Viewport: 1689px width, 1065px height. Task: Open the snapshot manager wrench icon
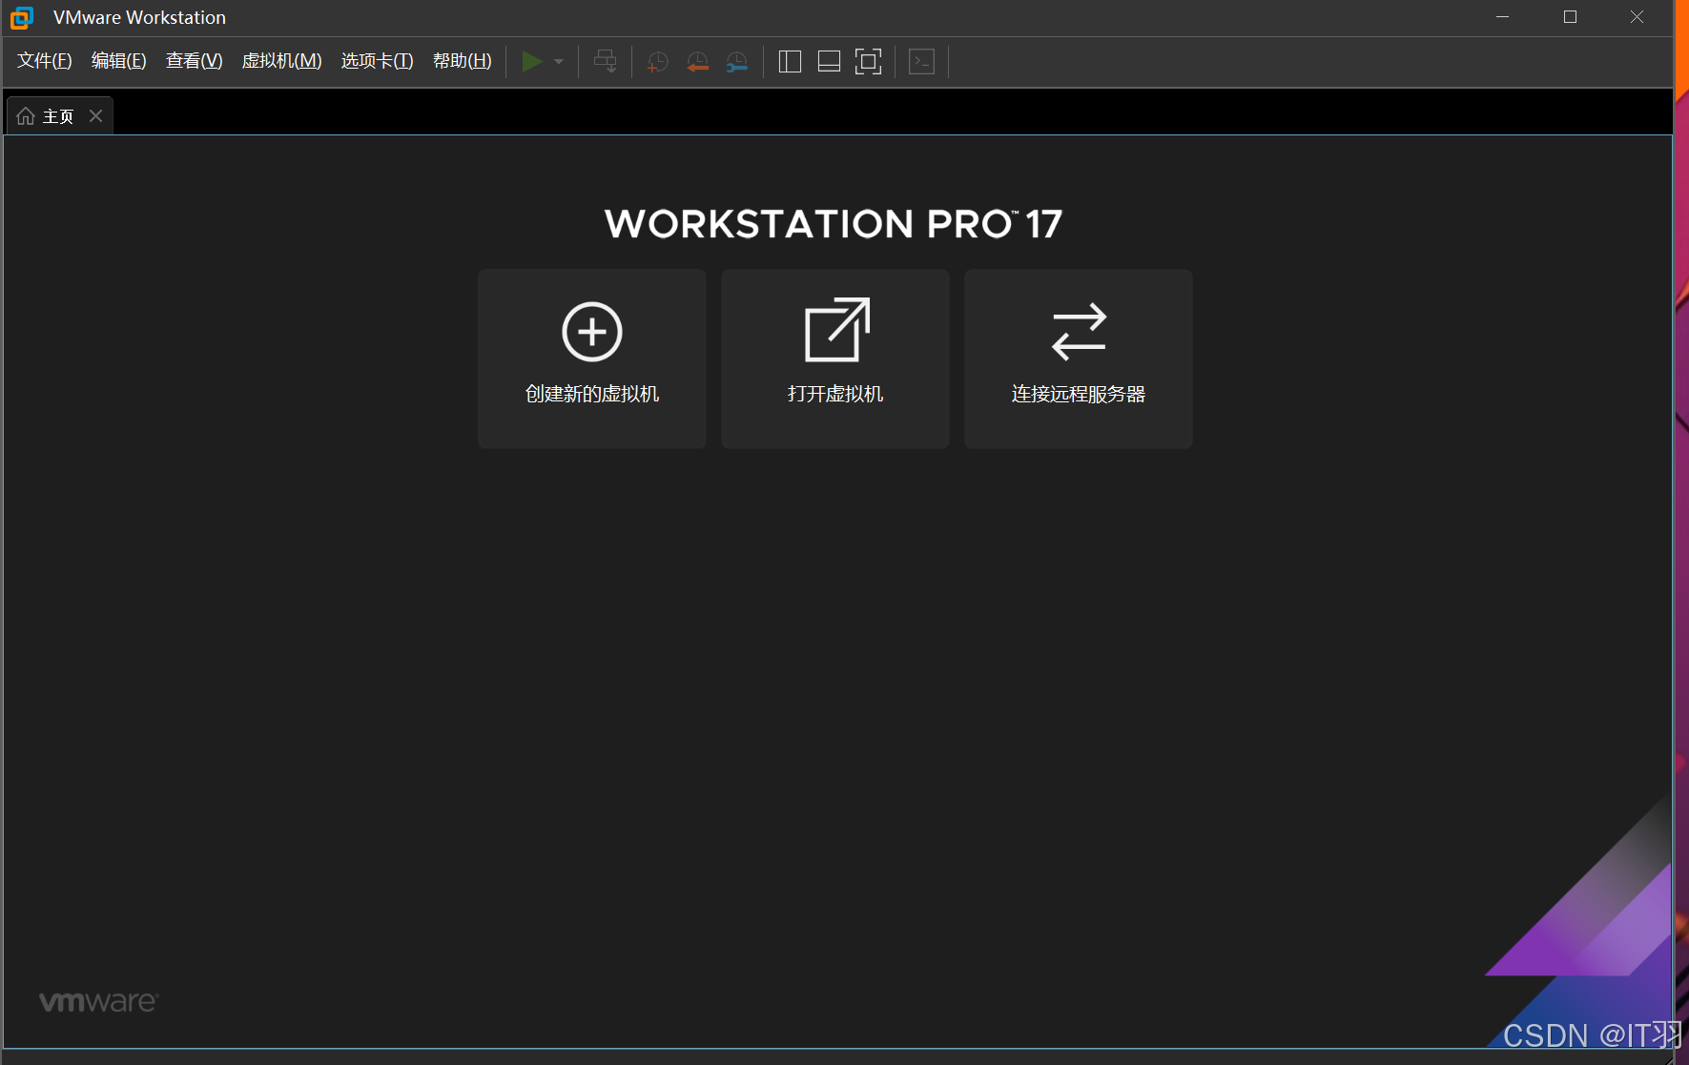click(x=736, y=62)
